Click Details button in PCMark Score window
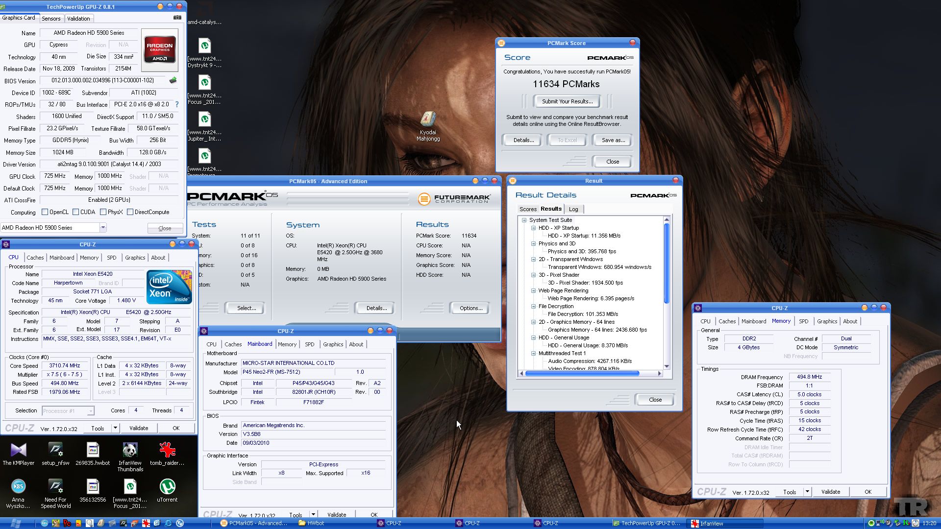 (523, 140)
